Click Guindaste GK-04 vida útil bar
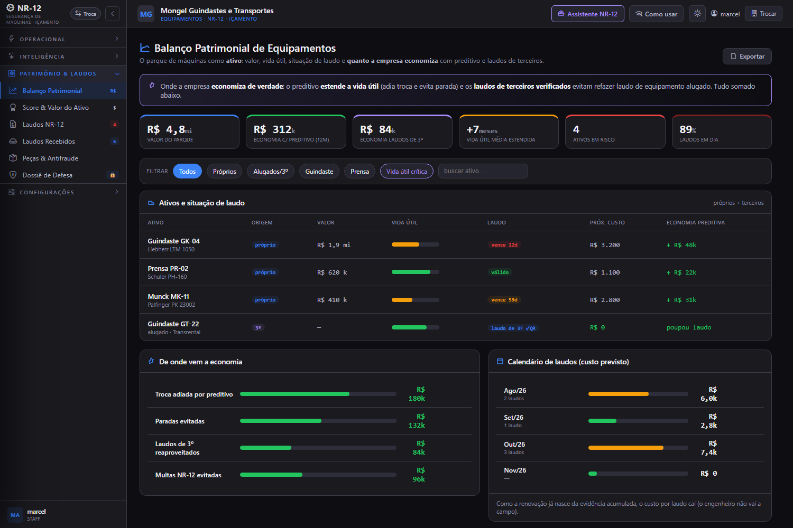 click(416, 244)
